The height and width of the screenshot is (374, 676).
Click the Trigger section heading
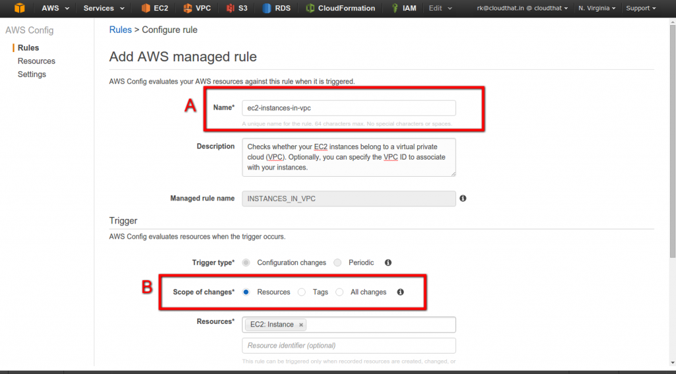click(123, 220)
